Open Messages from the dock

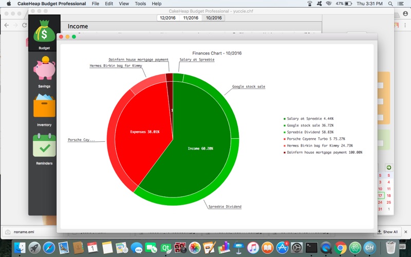click(x=137, y=248)
